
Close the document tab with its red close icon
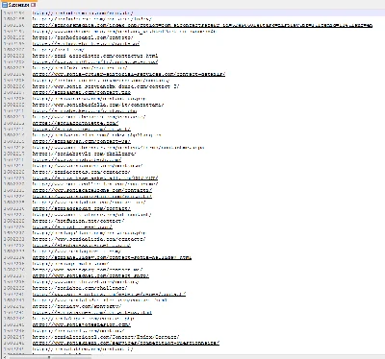click(x=34, y=5)
